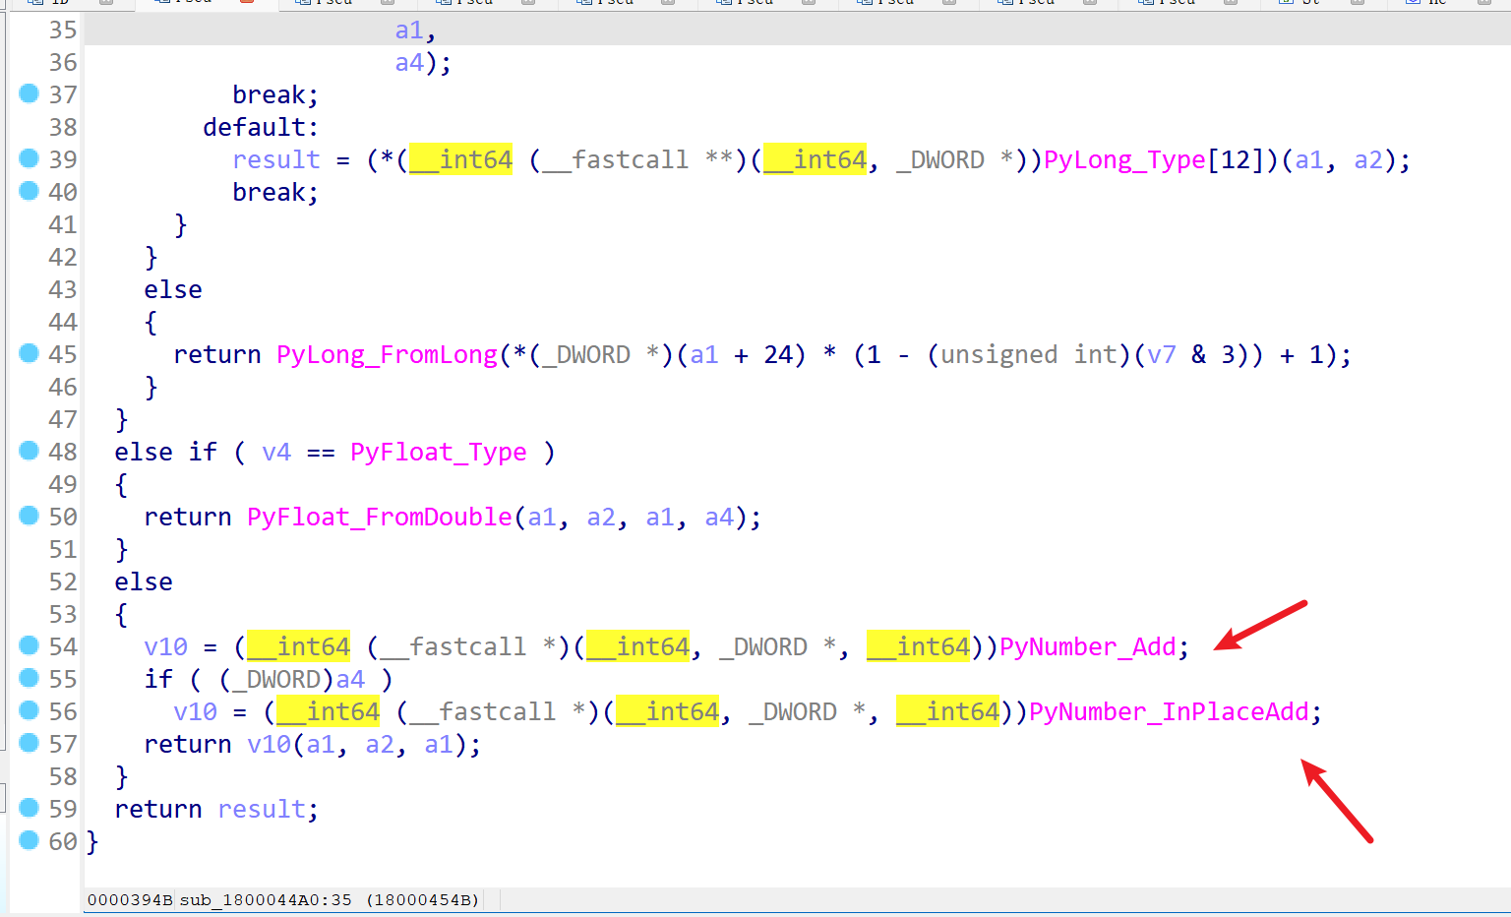
Task: Click the 0000394B offset in status bar
Action: (x=130, y=899)
